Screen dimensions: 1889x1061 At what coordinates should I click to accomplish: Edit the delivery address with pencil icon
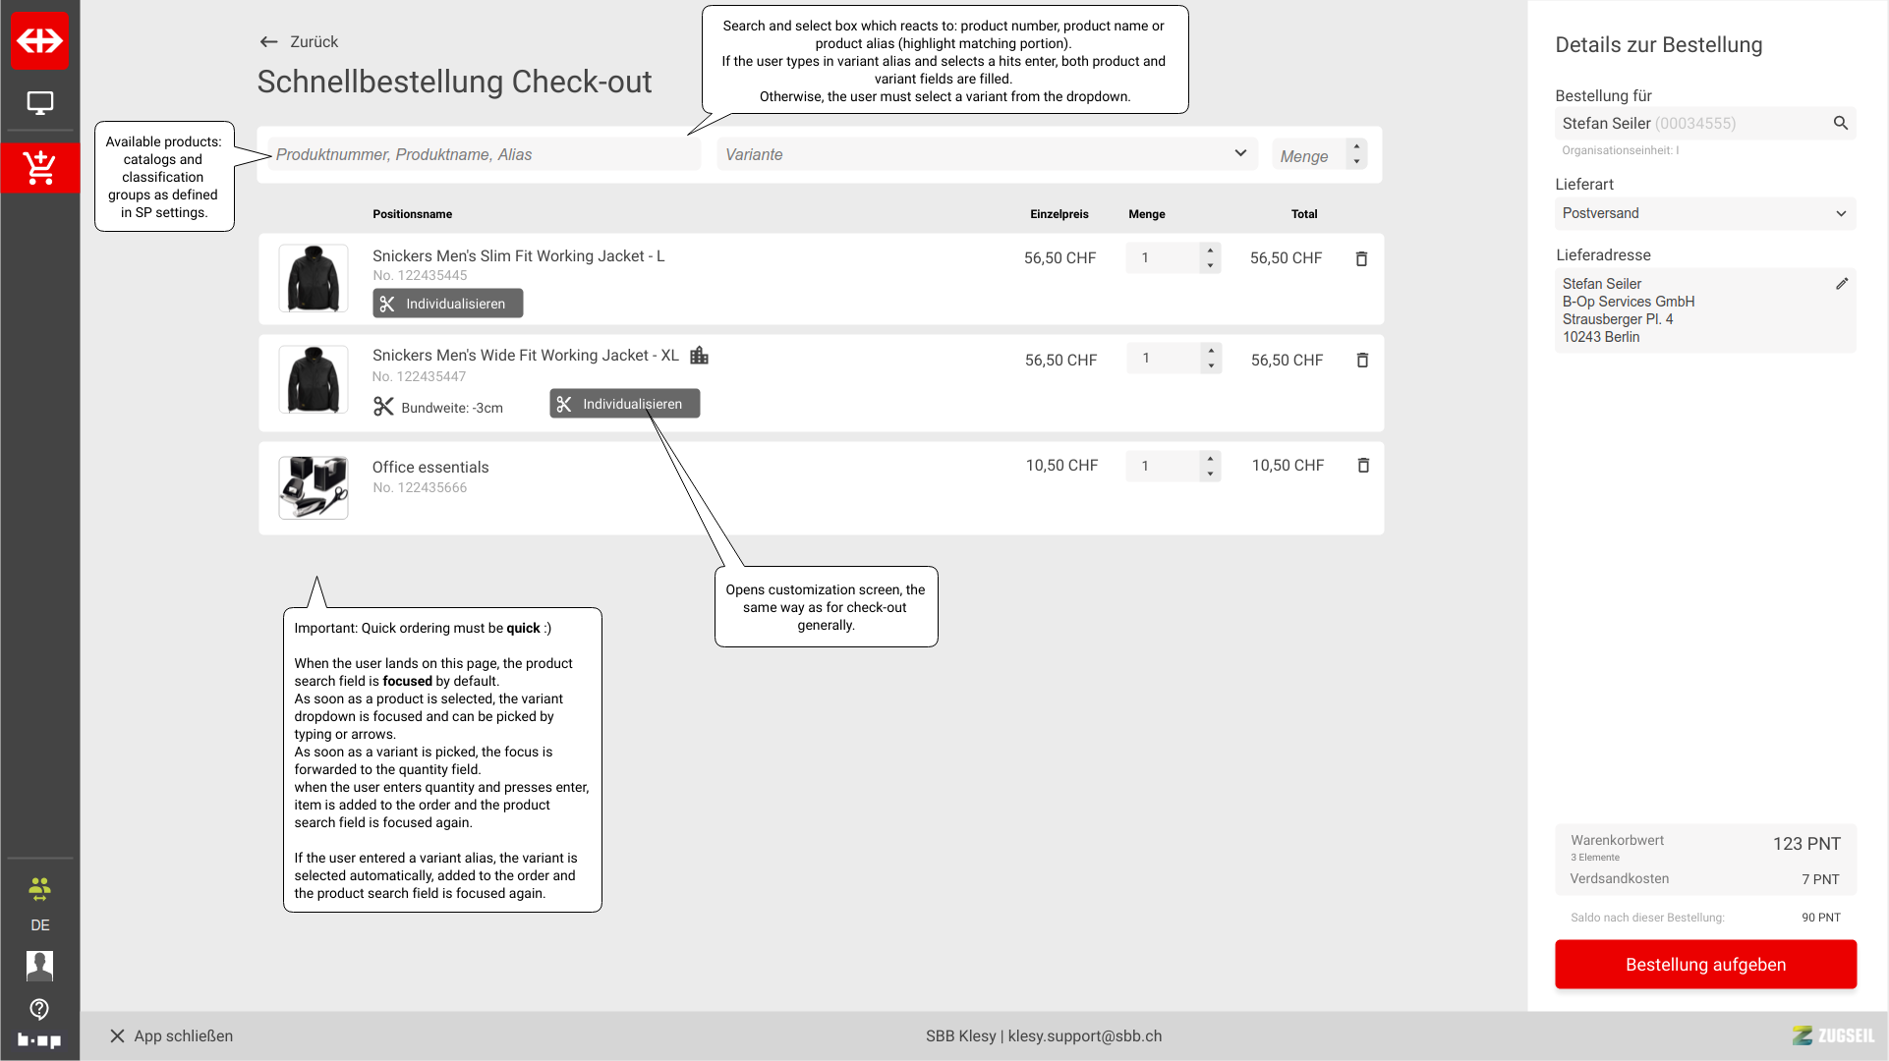1841,284
